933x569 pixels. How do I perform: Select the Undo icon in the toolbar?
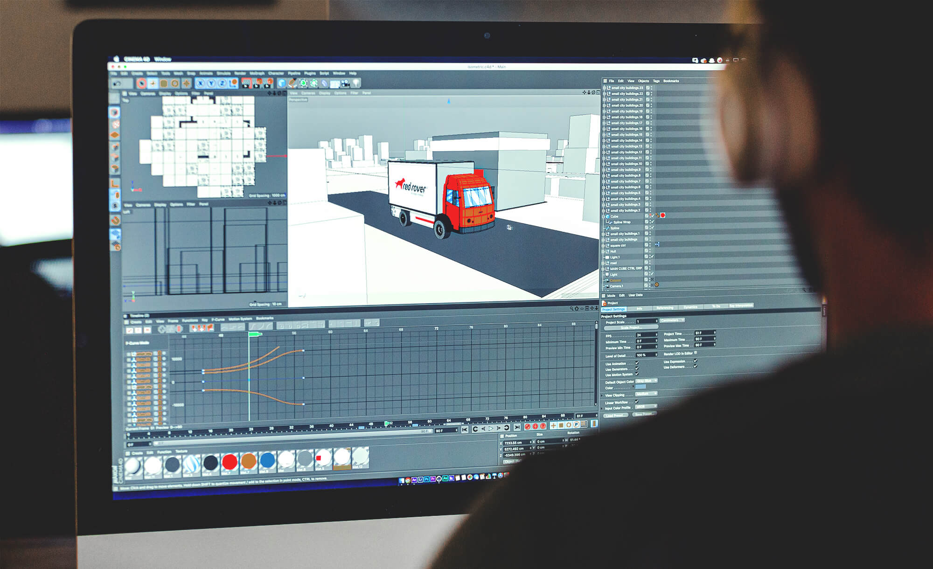click(117, 83)
